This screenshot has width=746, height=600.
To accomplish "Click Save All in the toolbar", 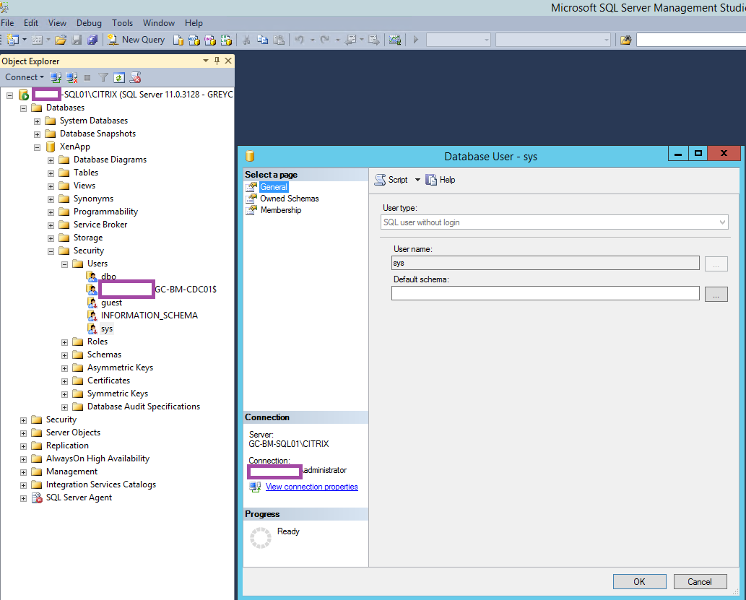I will [x=92, y=40].
